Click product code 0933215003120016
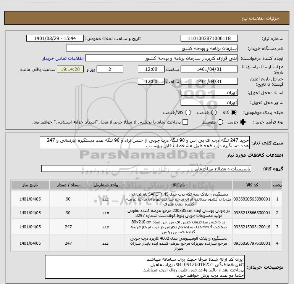Screen dimensions: 294x284 252,227
